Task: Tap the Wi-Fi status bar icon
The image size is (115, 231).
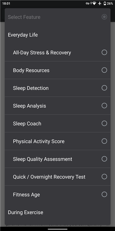Action: pyautogui.click(x=94, y=4)
